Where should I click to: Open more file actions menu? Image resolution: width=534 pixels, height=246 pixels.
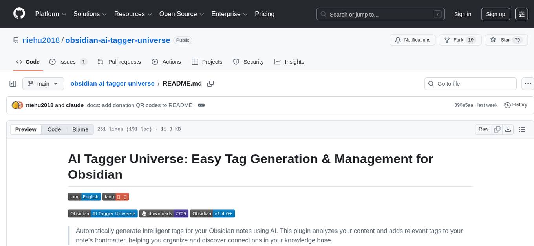[528, 84]
